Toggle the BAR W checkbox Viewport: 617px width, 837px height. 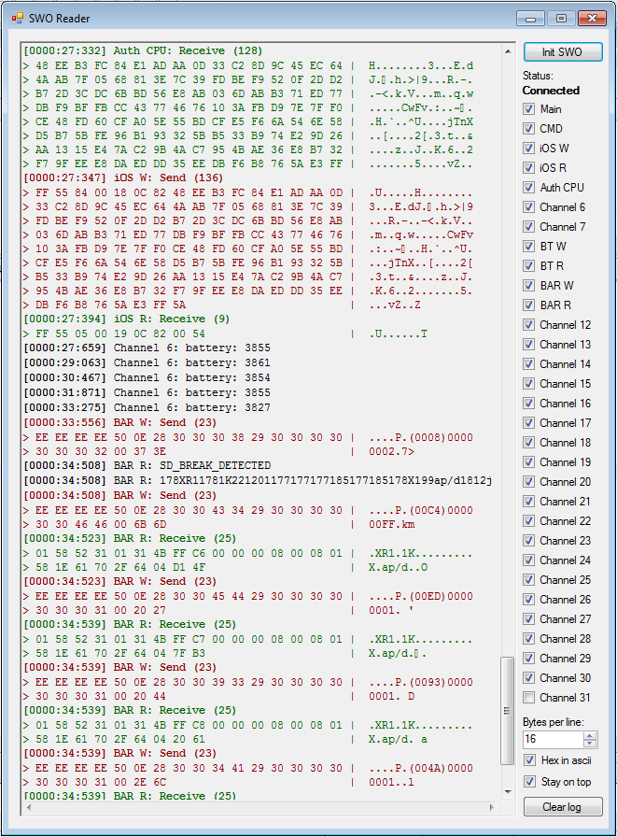click(x=528, y=286)
